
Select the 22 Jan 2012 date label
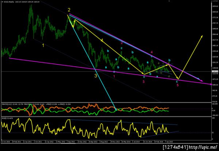point(49,142)
